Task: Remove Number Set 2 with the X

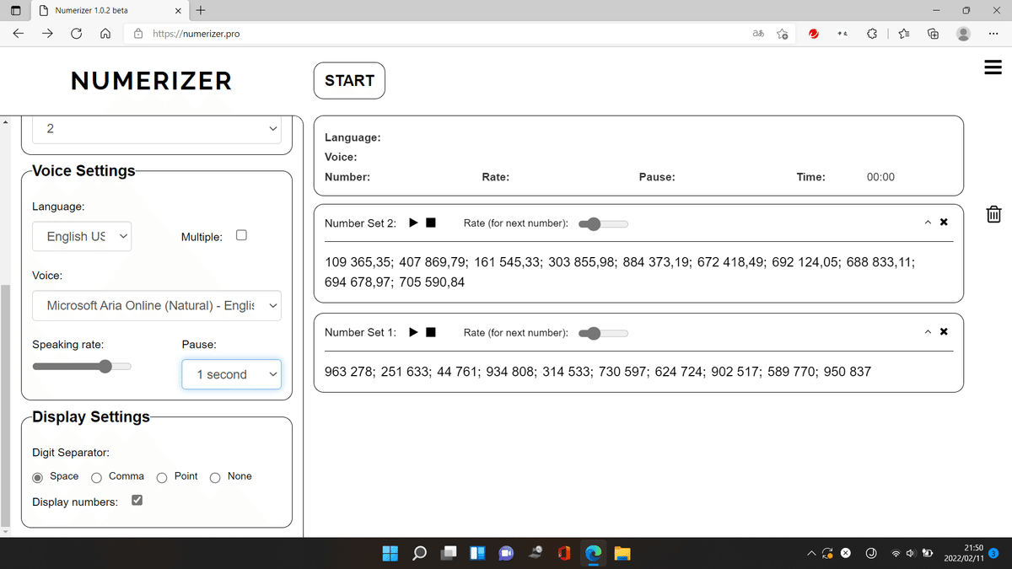Action: click(x=944, y=222)
